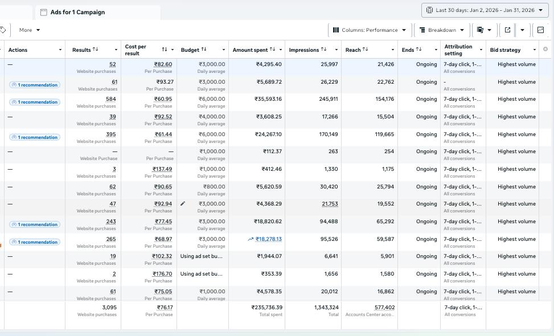The image size is (554, 336).
Task: Click the 3,095 total results cell
Action: click(109, 308)
